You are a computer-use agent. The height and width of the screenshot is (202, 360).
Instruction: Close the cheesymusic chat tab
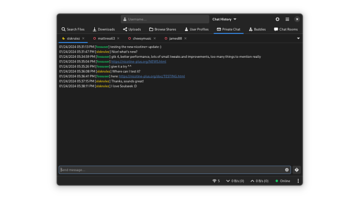coord(155,38)
